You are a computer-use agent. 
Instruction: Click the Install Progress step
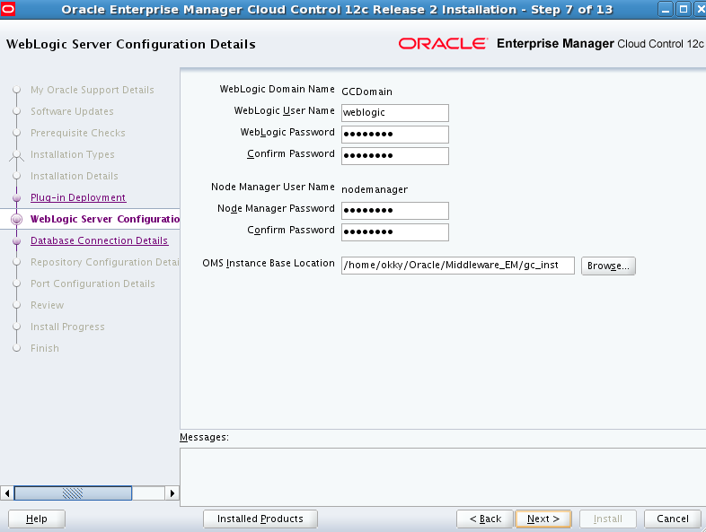67,327
